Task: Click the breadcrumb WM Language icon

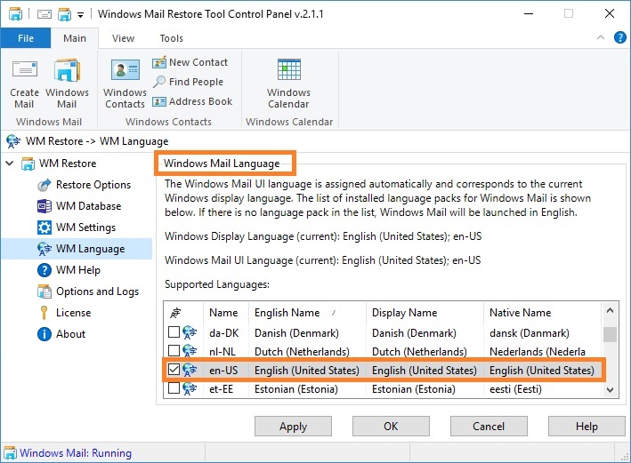Action: (x=13, y=141)
